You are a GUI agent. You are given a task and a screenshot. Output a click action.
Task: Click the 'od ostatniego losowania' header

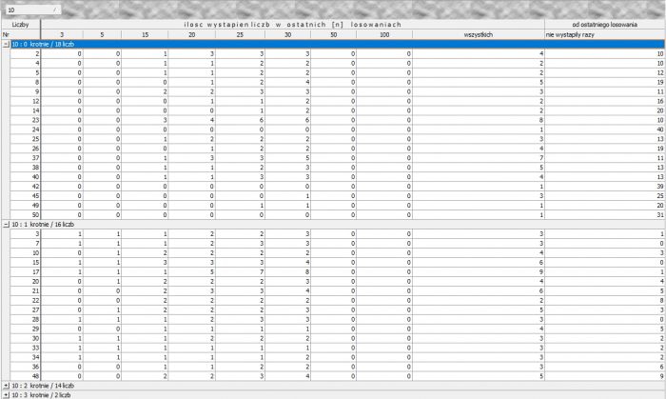tap(605, 25)
